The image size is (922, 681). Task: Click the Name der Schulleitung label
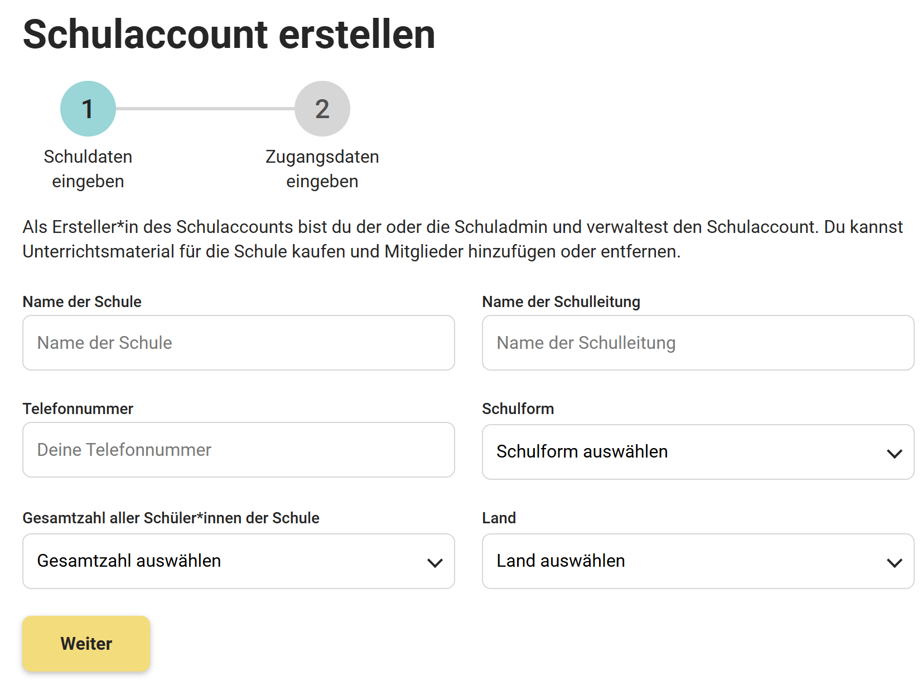(x=561, y=301)
